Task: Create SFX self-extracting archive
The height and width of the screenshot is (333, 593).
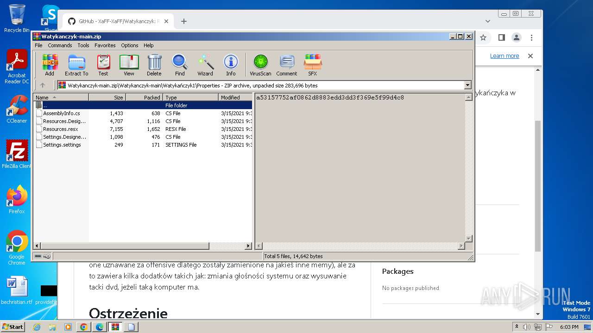Action: point(313,65)
